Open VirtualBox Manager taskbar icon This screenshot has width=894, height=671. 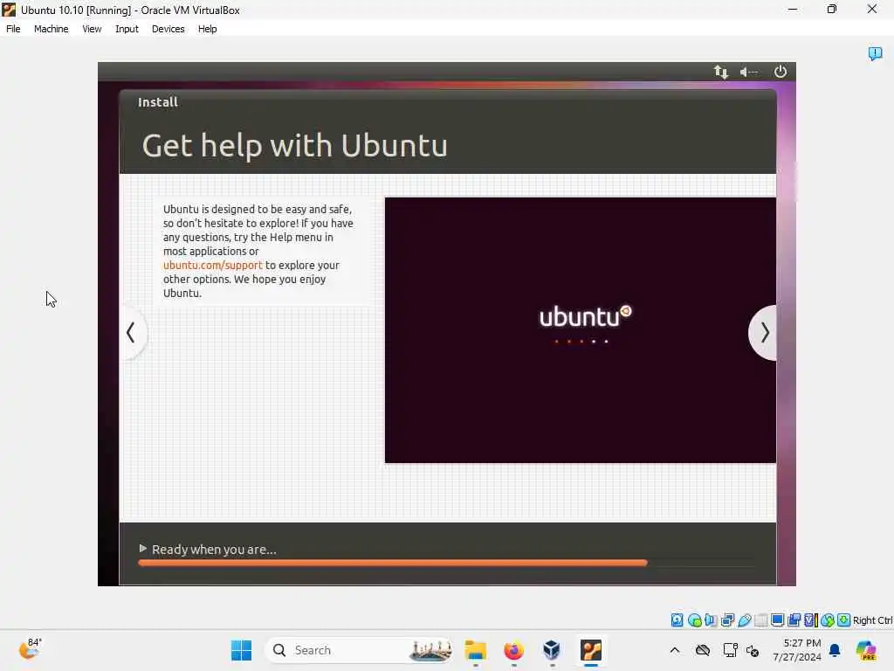(552, 650)
